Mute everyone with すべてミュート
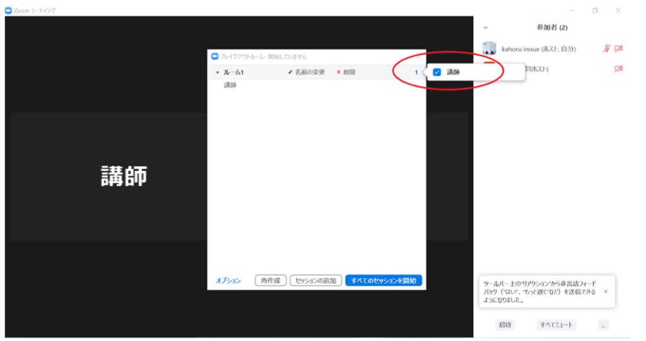This screenshot has height=341, width=646. click(x=556, y=325)
